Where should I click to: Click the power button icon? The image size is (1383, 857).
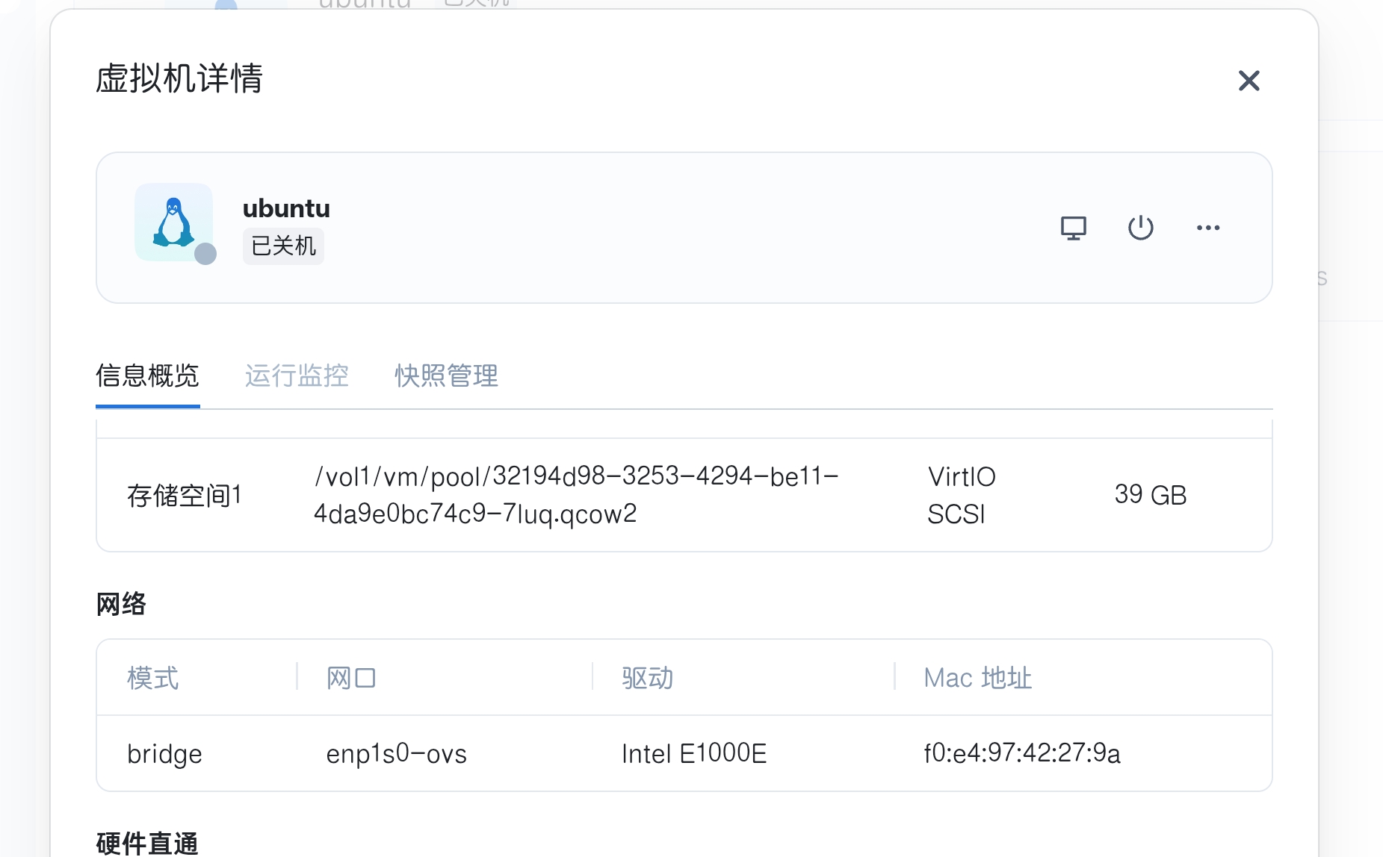[x=1140, y=228]
